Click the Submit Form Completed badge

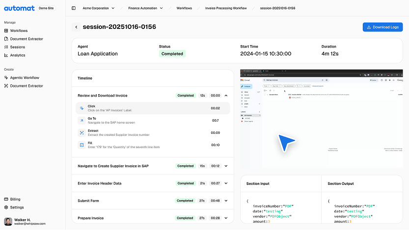pos(185,201)
